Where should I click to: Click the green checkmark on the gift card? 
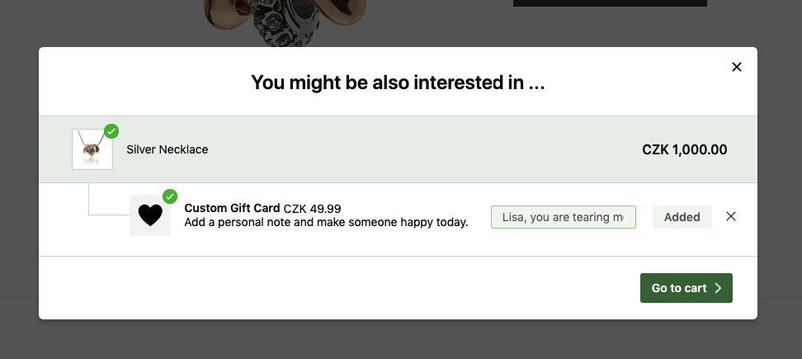coord(170,197)
